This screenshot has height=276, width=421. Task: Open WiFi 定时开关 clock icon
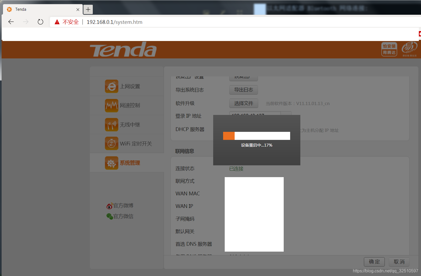(x=112, y=144)
